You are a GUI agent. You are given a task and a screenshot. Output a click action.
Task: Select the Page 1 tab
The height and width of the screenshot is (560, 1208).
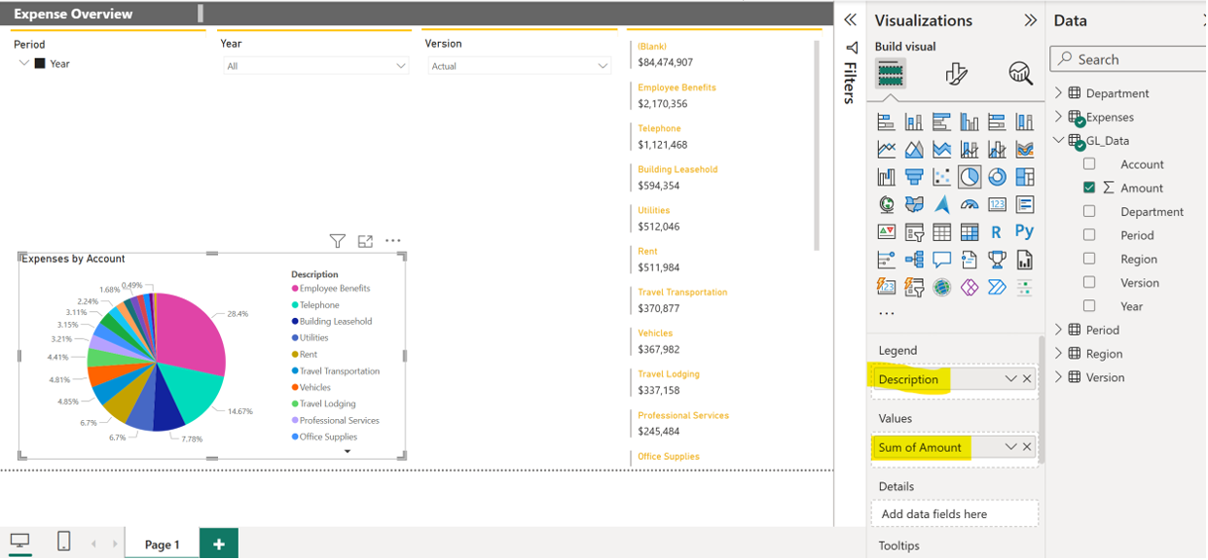coord(163,544)
